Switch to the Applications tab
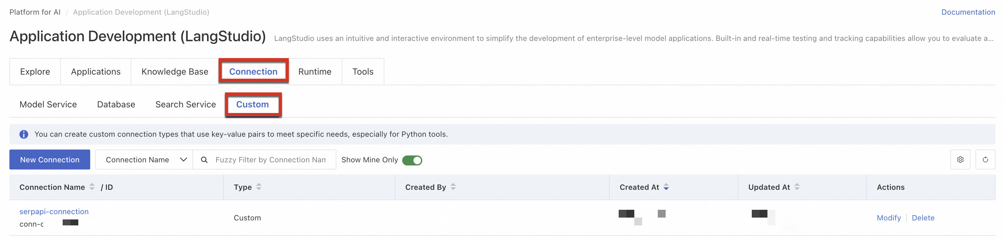Image resolution: width=1003 pixels, height=241 pixels. point(96,71)
